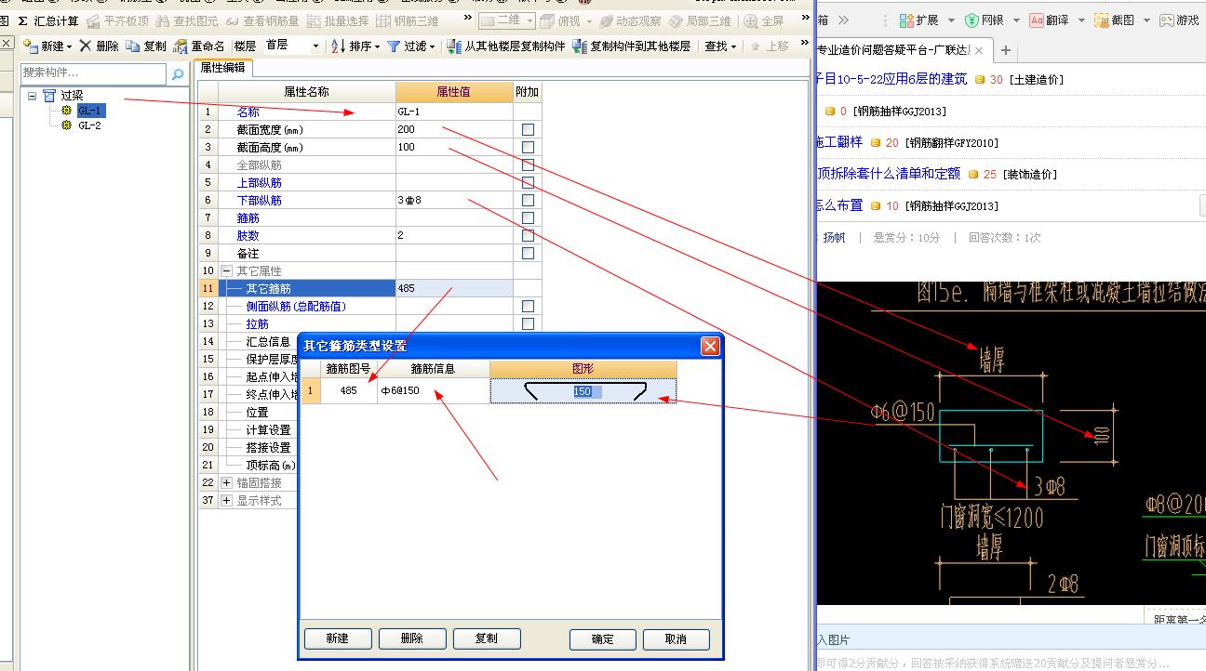Image resolution: width=1206 pixels, height=671 pixels.
Task: Open 查找图元 binoculars tool
Action: (163, 20)
